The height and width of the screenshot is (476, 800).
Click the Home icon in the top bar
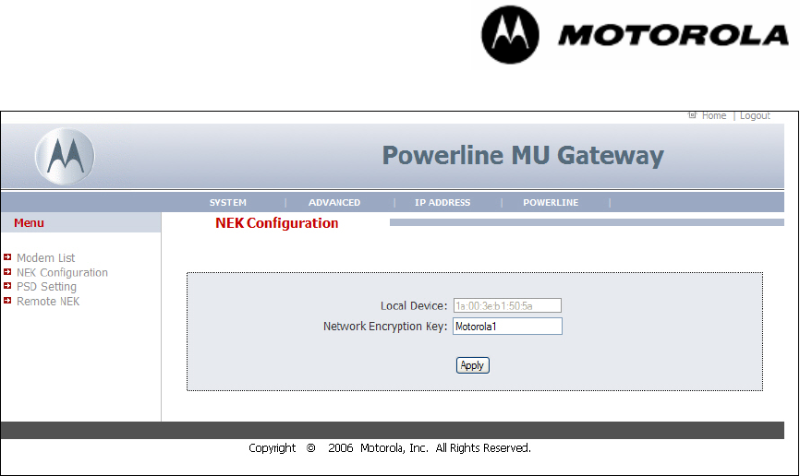(692, 115)
